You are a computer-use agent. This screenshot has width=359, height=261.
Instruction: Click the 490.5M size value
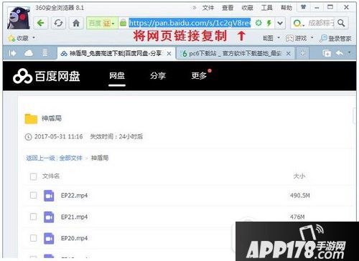point(300,196)
